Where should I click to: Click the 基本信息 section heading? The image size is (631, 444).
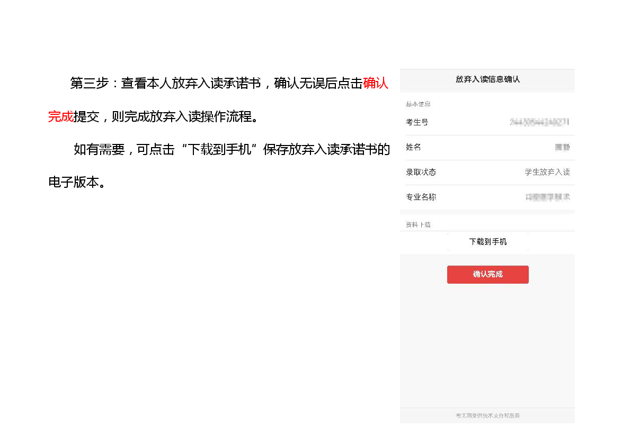(x=418, y=104)
